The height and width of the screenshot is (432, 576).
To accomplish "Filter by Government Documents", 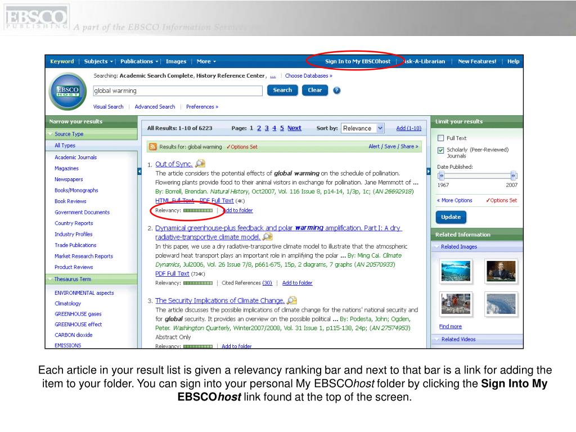I will (82, 212).
